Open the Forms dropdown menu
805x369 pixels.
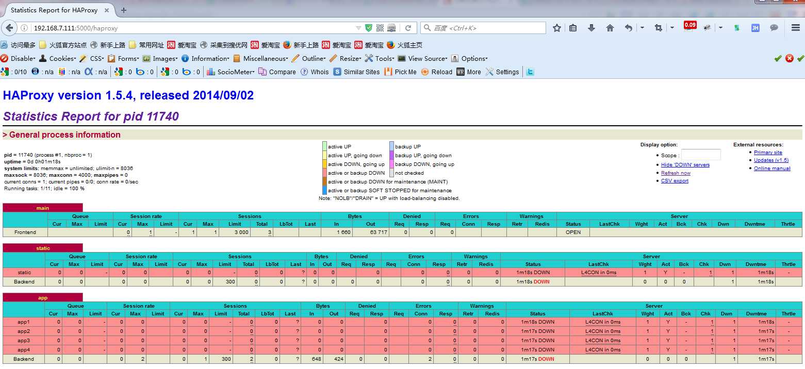[123, 58]
